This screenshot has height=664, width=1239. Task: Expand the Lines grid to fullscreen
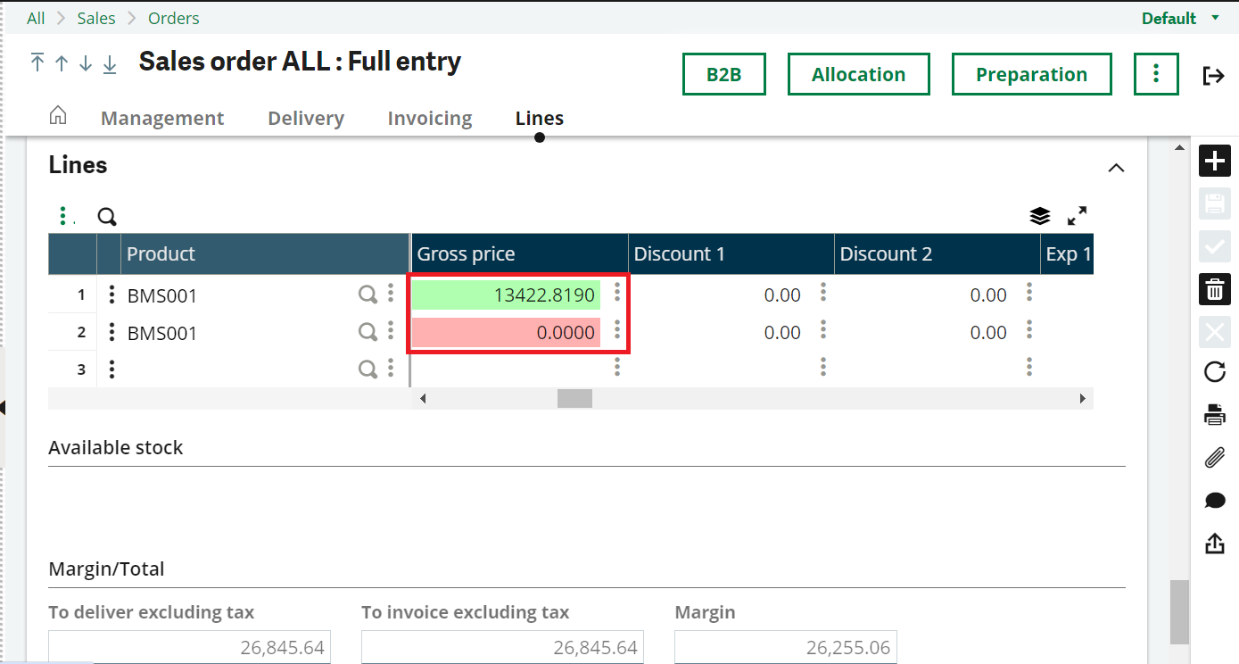(x=1078, y=215)
